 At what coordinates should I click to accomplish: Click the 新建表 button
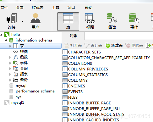[114, 46]
